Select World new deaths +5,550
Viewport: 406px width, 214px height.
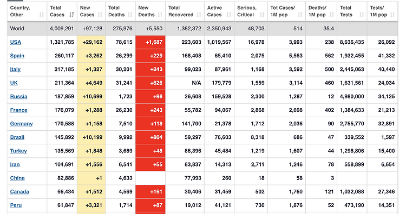[x=154, y=29]
